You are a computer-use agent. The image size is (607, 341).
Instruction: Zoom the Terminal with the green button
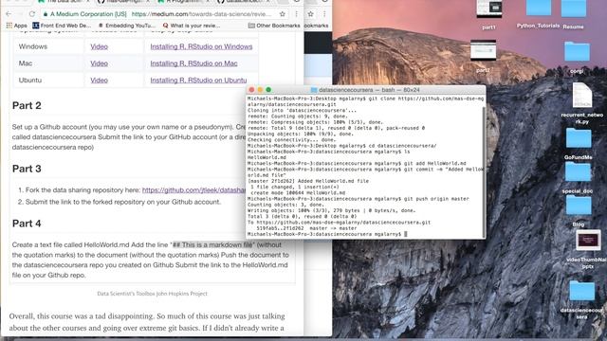pyautogui.click(x=268, y=90)
